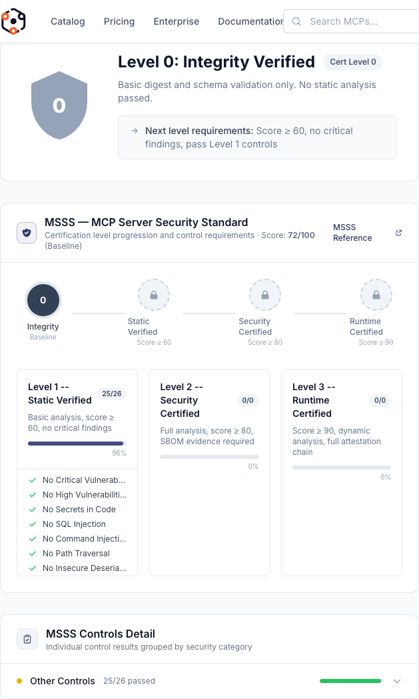Click the locked Static Verified step icon
This screenshot has height=699, width=419.
pos(154,295)
